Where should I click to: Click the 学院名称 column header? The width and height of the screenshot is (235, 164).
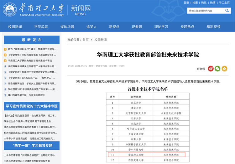171,97
